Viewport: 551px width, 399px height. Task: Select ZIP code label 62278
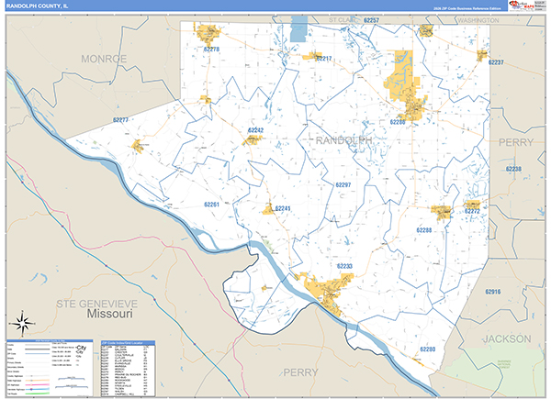(211, 50)
